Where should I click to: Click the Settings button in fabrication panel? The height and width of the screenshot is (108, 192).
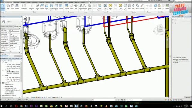click(188, 97)
